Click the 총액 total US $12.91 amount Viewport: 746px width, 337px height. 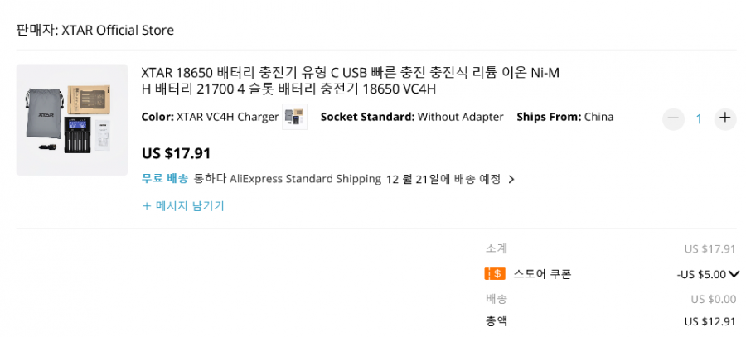[710, 321]
